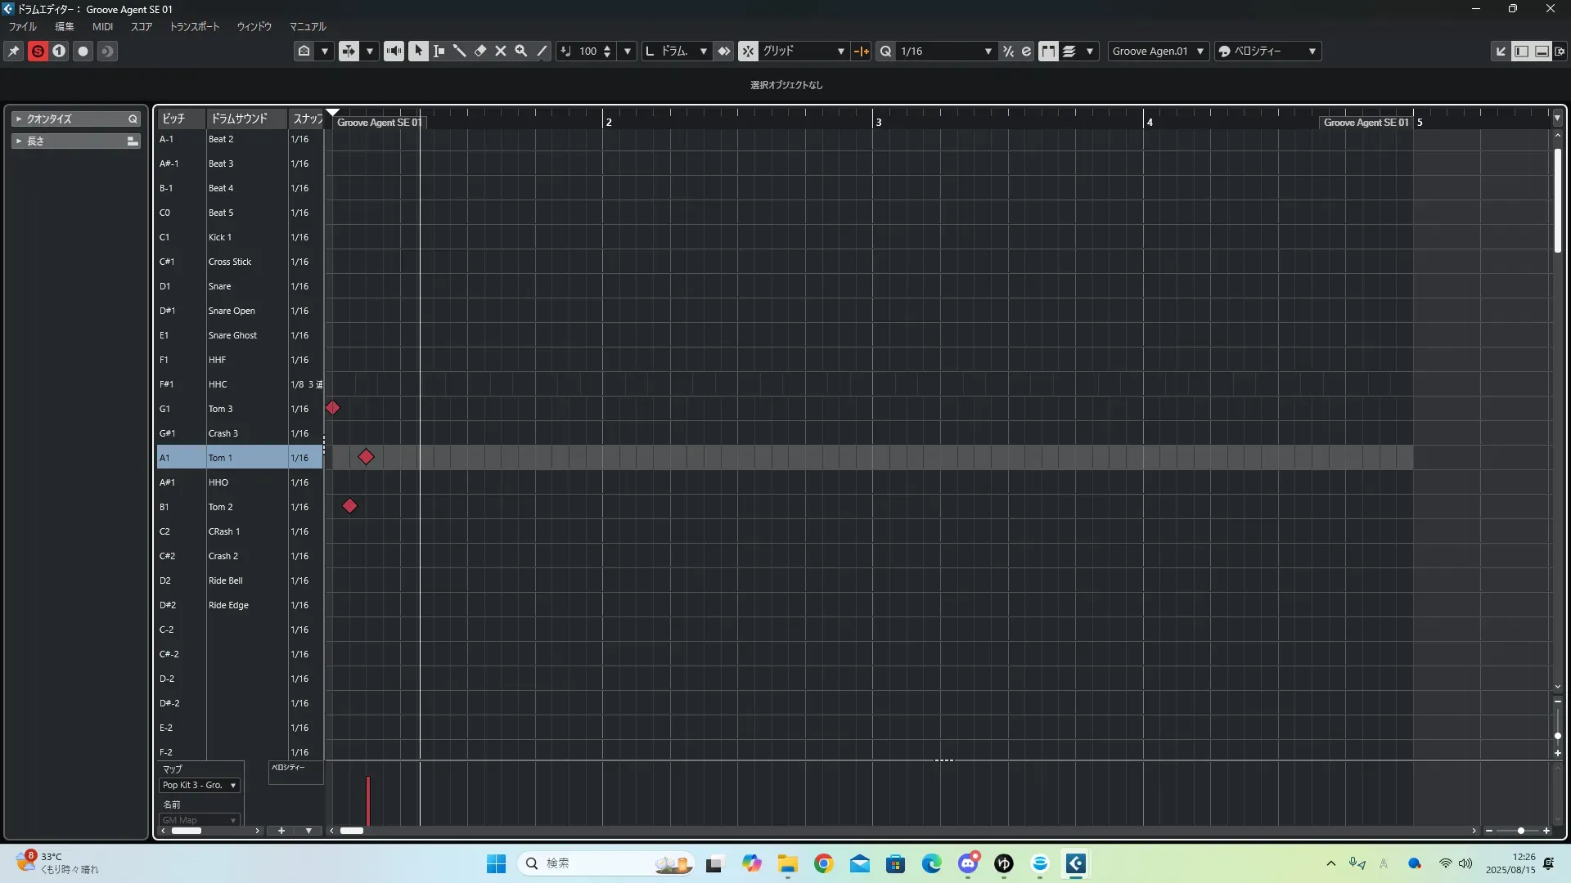Open the トランスポート menu

pyautogui.click(x=194, y=26)
